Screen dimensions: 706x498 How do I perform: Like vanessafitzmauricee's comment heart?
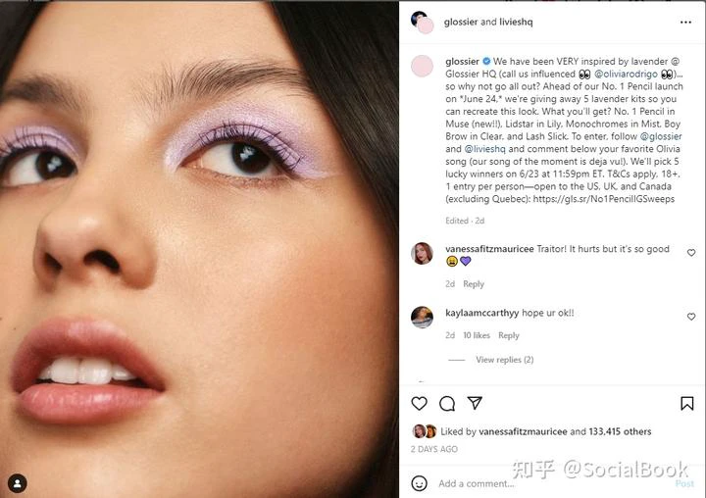pos(691,253)
